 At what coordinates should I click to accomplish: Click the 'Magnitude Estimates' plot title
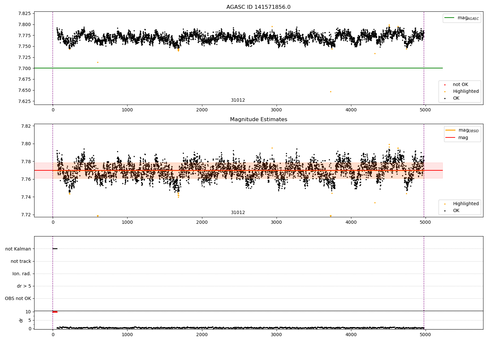[258, 120]
